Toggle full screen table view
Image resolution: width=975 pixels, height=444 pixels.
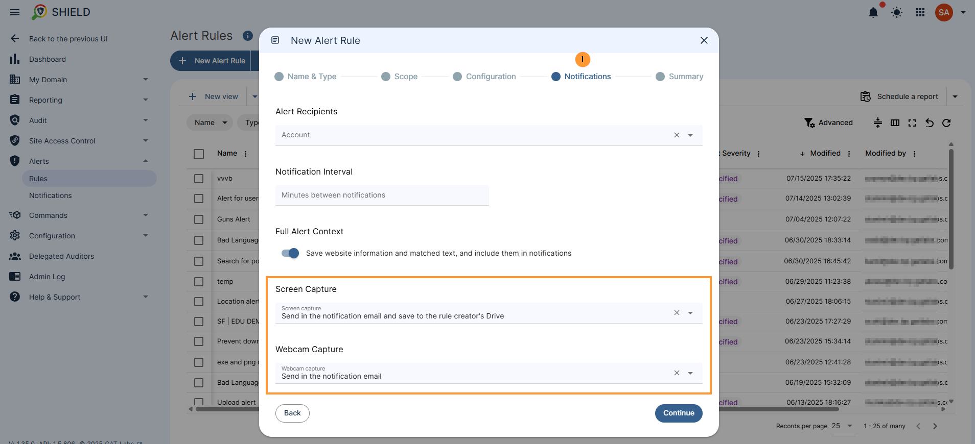(x=912, y=122)
